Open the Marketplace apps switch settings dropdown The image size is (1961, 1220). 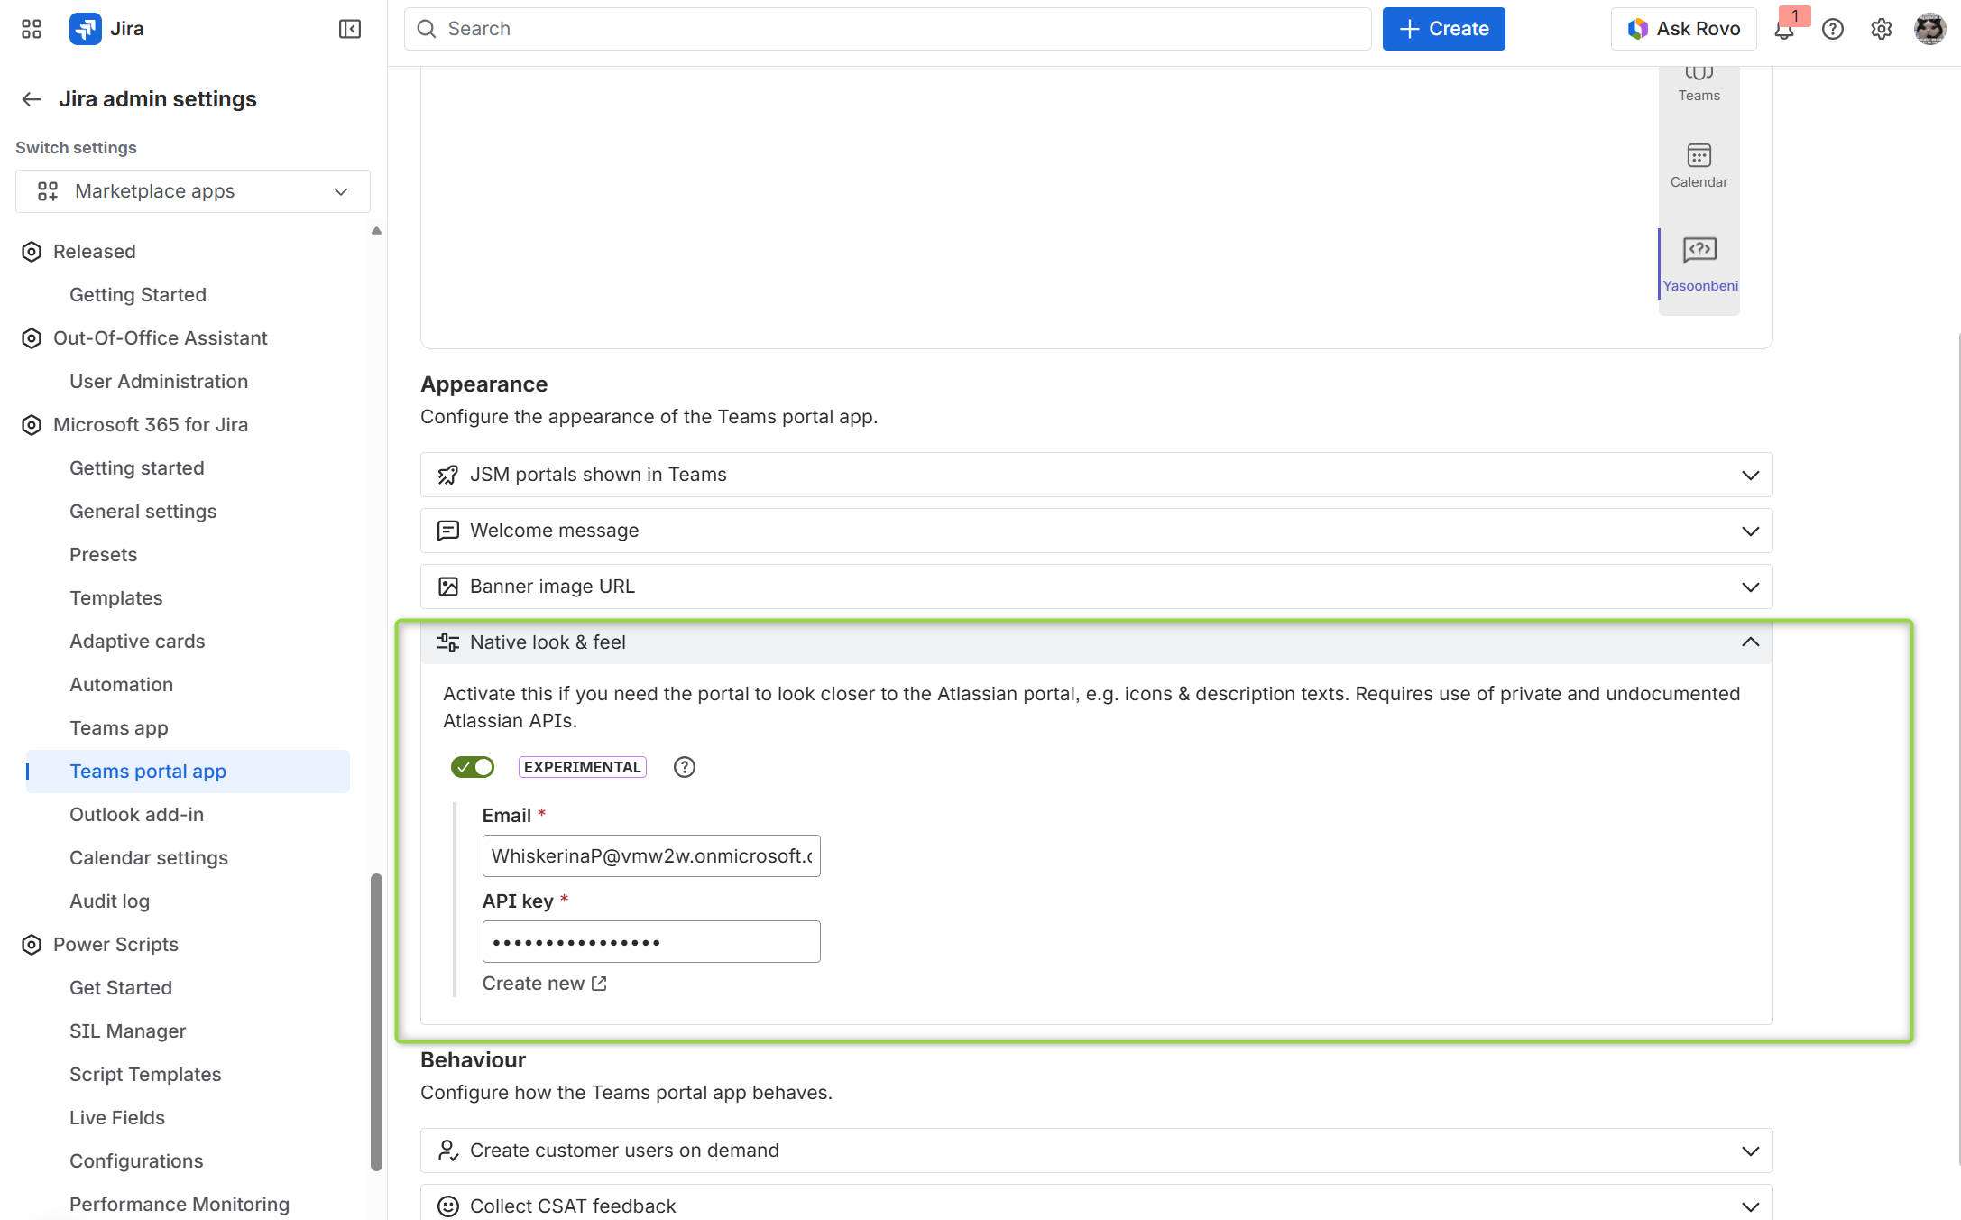point(193,191)
